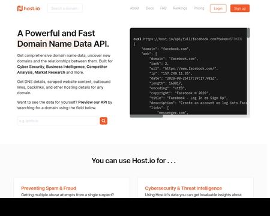The height and width of the screenshot is (216, 270).
Task: Click the '"length": 160817,' code line
Action: click(166, 83)
